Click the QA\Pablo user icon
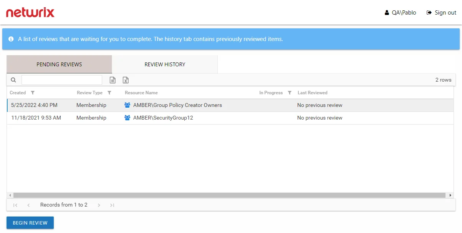 pos(387,13)
